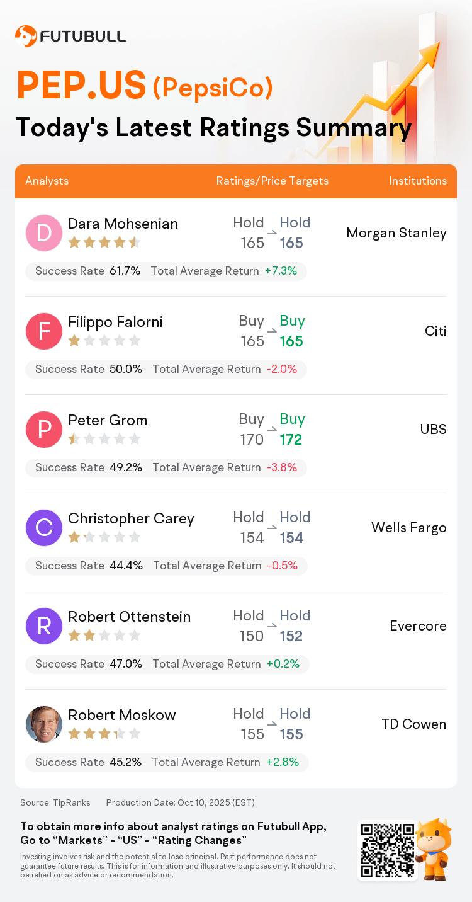Click Filippo Falorni's red F avatar

tap(44, 331)
